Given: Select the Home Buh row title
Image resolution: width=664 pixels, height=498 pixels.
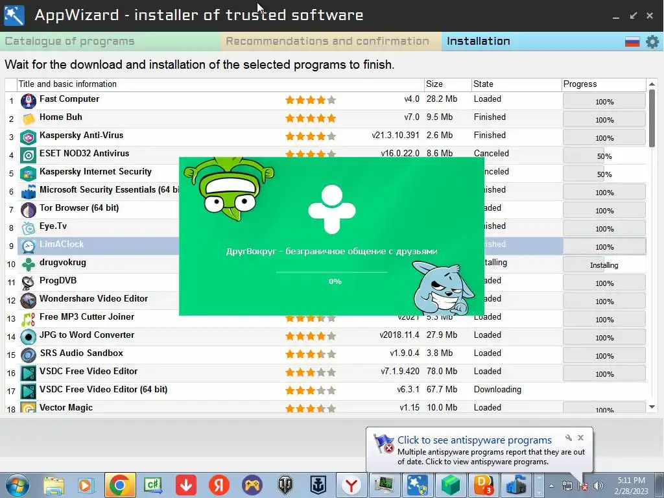Looking at the screenshot, I should click(x=61, y=117).
